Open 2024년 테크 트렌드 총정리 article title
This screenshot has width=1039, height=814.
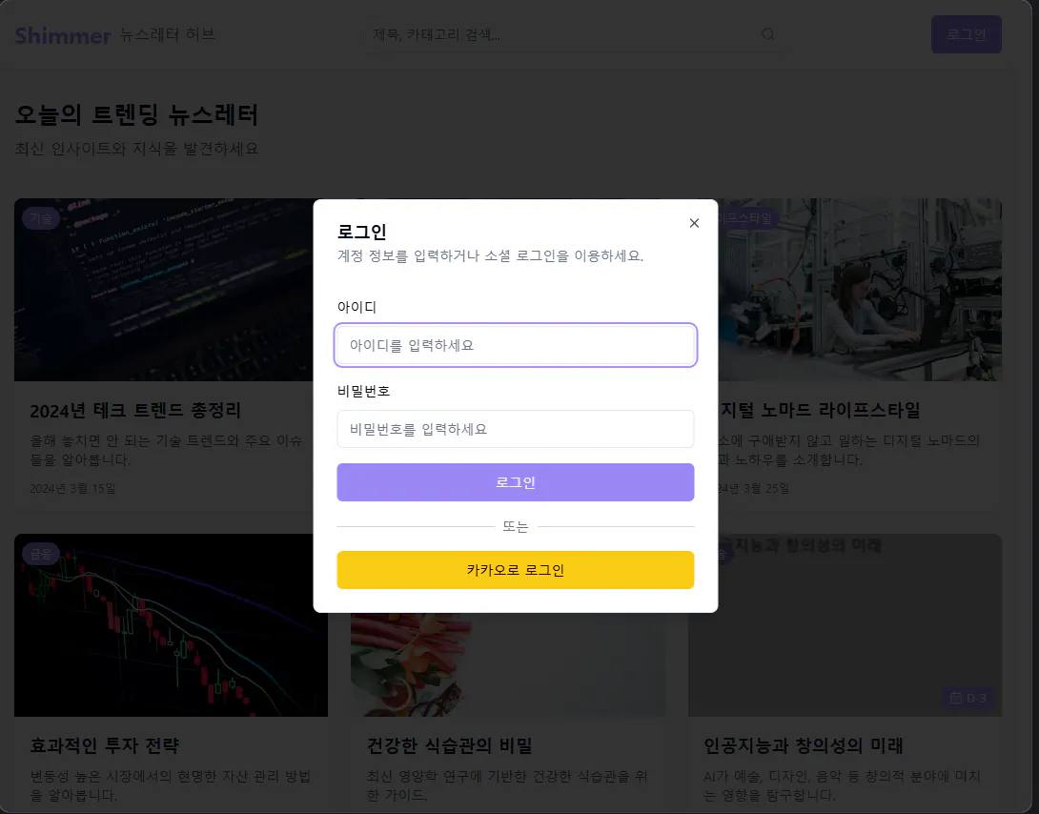tap(136, 411)
